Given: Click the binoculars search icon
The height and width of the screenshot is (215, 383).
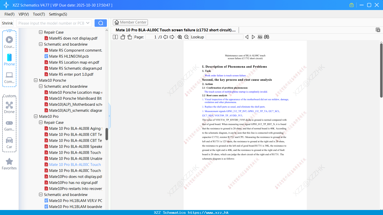Looking at the screenshot, I should (x=267, y=37).
